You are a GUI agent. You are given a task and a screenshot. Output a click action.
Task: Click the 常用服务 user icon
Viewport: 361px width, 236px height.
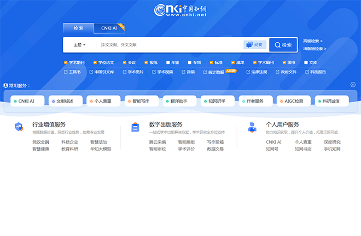click(5, 86)
